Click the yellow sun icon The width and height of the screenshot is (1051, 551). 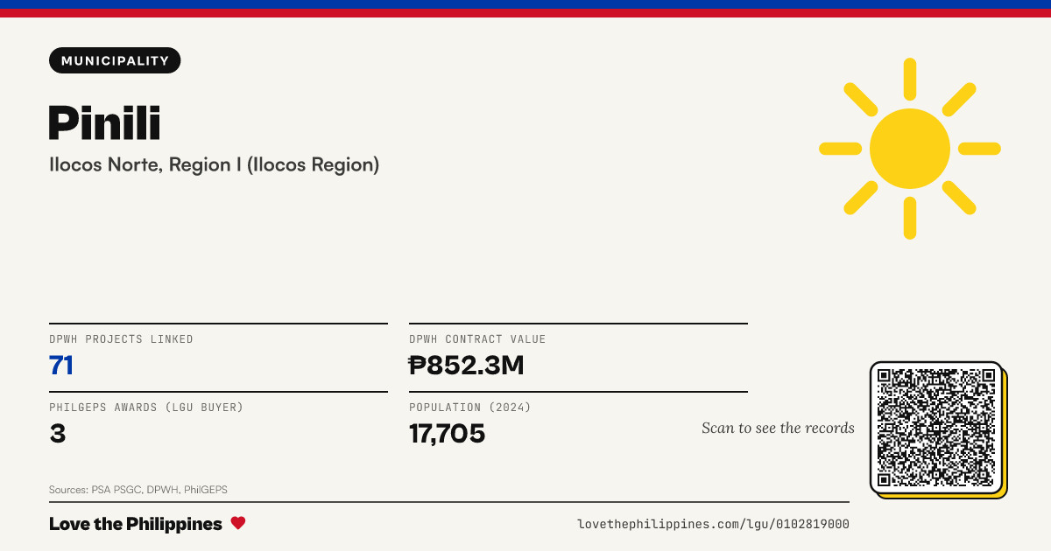[910, 149]
